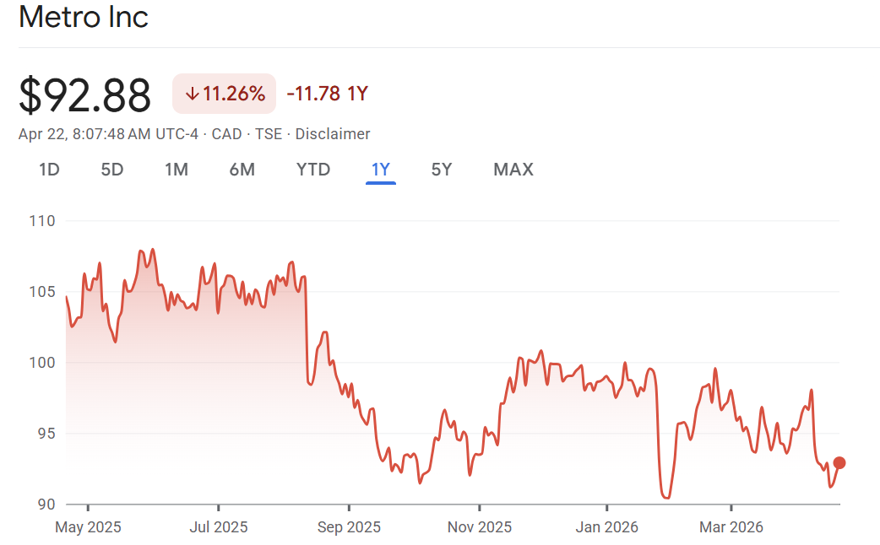Click the Mar 2026 axis label
Screen dimensions: 880x545
click(731, 527)
